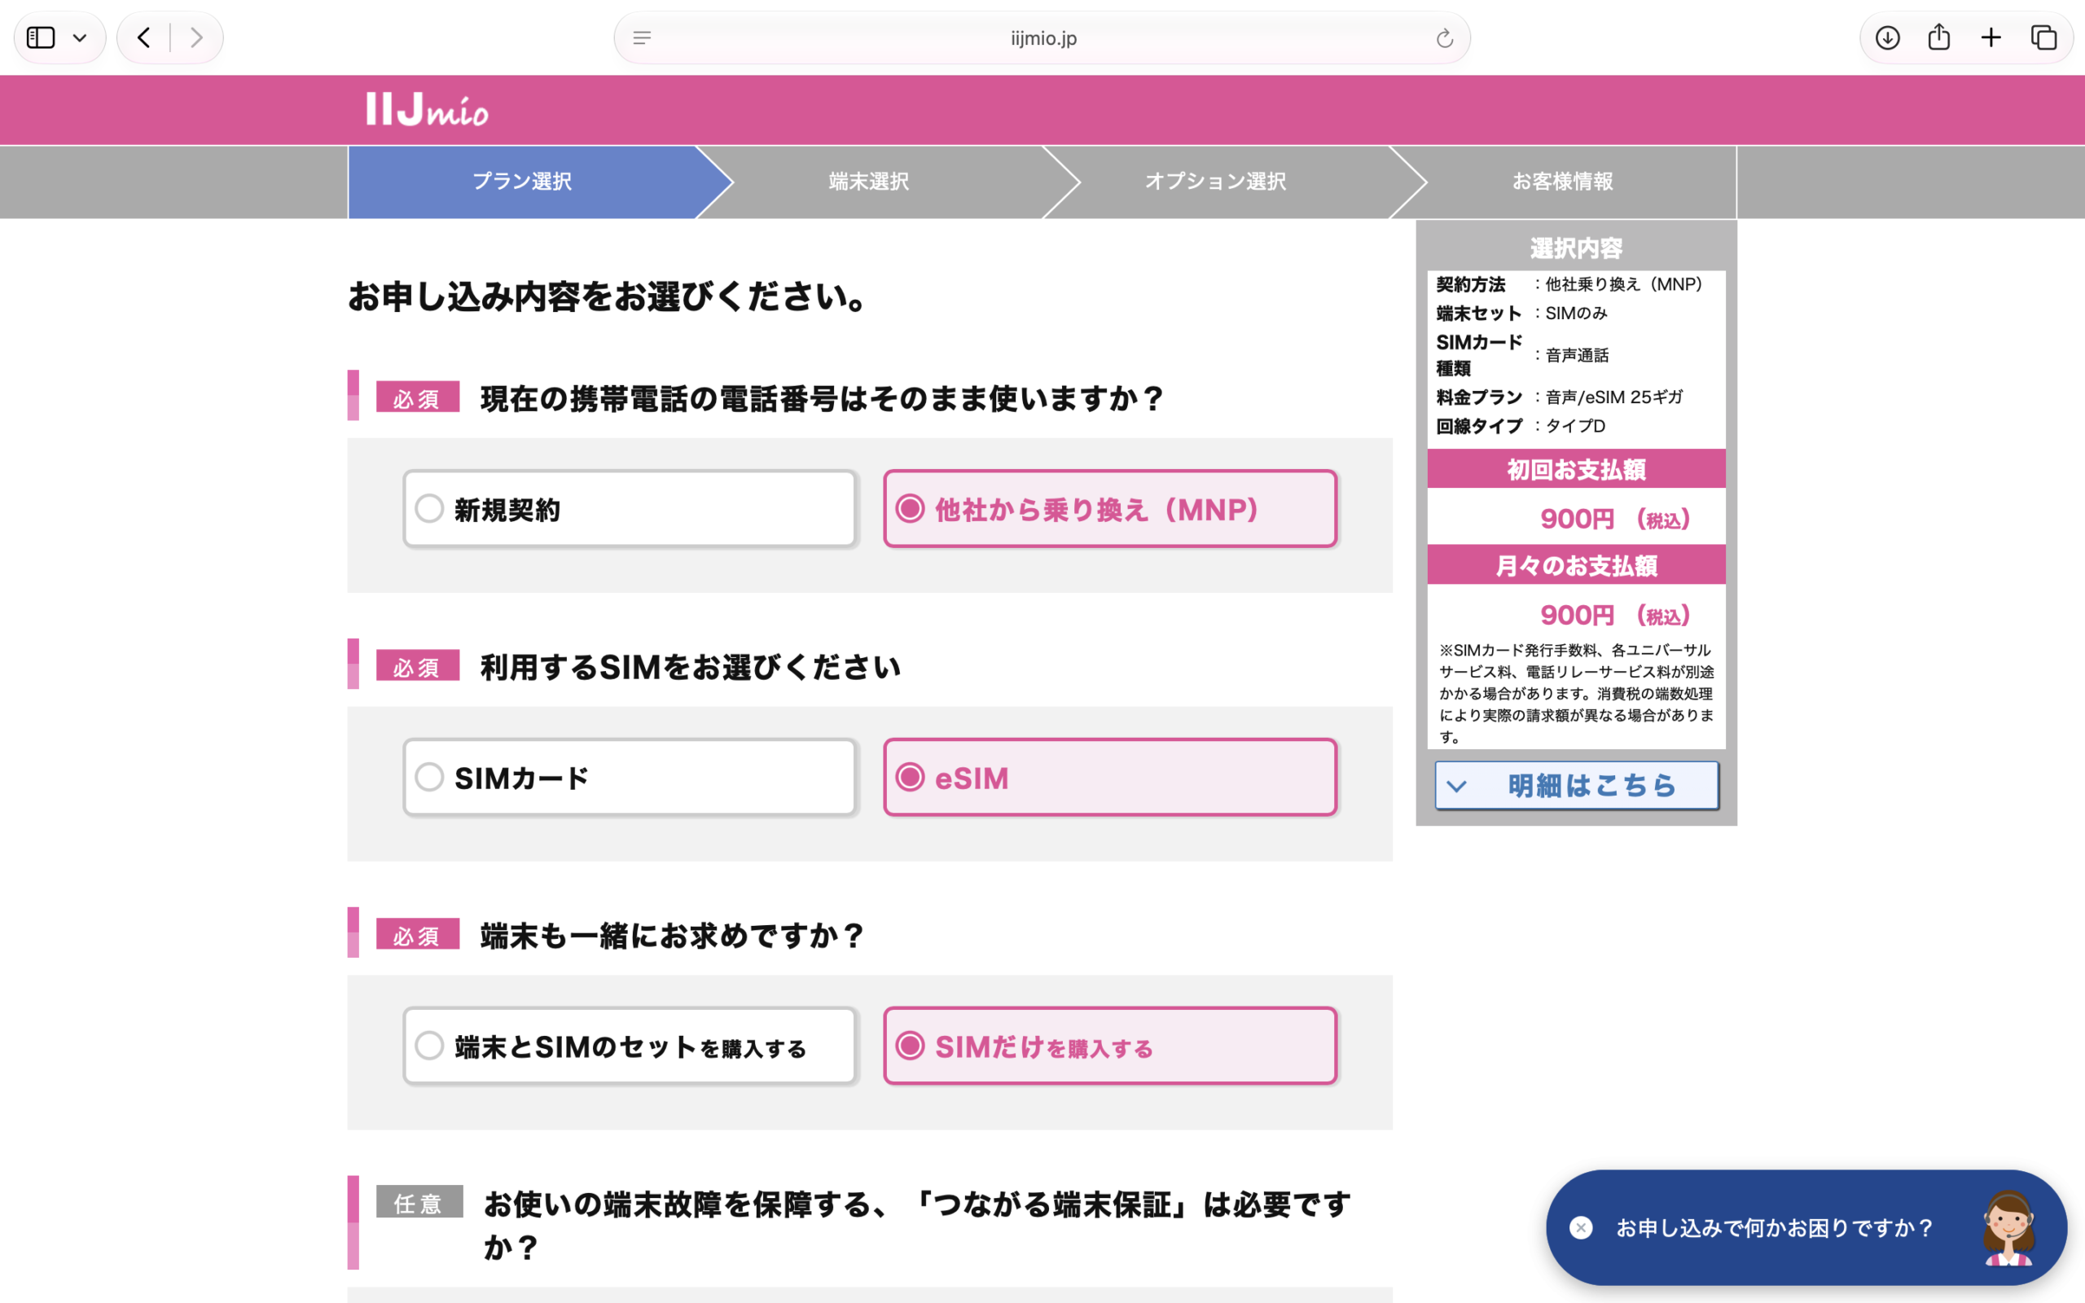
Task: Select the オプション選択 step tab
Action: [1216, 182]
